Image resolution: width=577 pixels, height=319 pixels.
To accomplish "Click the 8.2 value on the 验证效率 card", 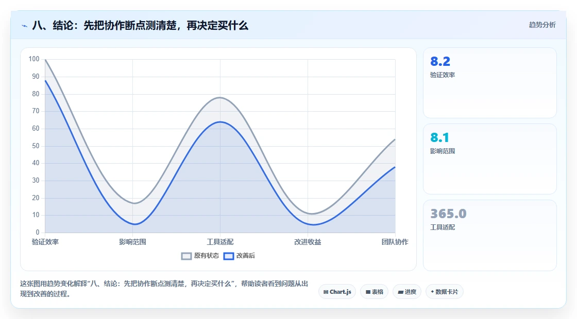I will (x=440, y=61).
